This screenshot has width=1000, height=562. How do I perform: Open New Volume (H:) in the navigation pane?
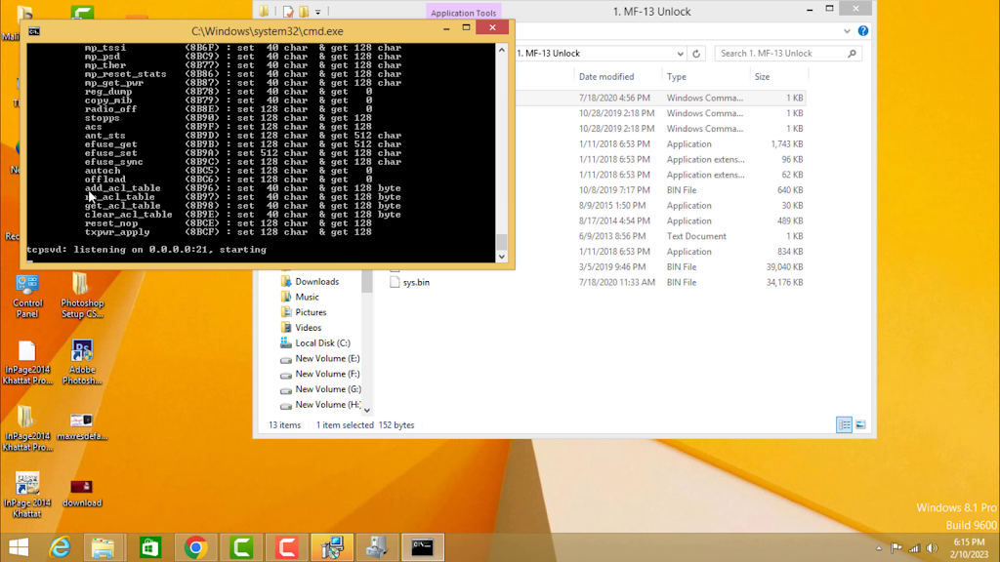(x=327, y=405)
